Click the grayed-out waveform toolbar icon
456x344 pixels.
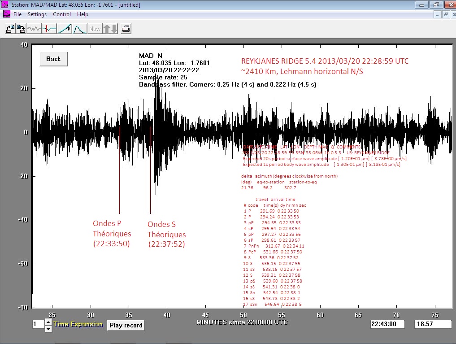tap(34, 29)
